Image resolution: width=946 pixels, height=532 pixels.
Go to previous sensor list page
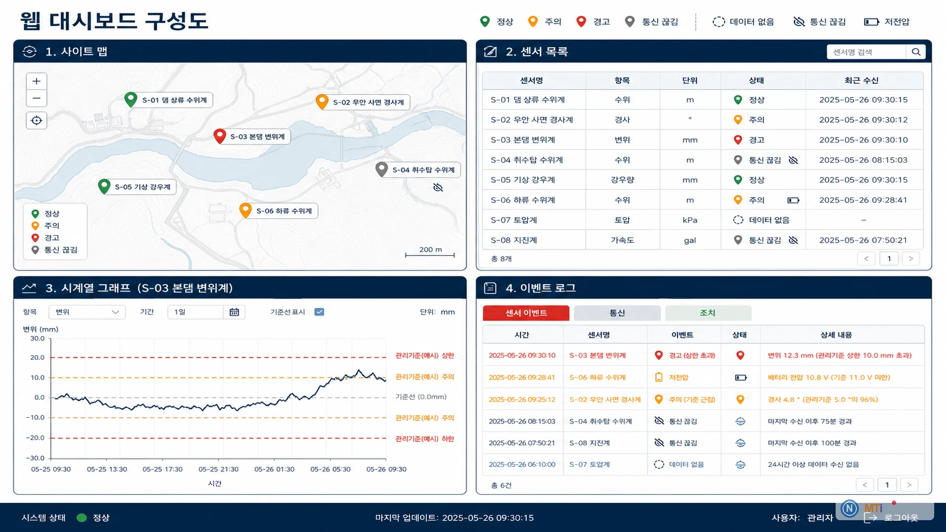866,259
